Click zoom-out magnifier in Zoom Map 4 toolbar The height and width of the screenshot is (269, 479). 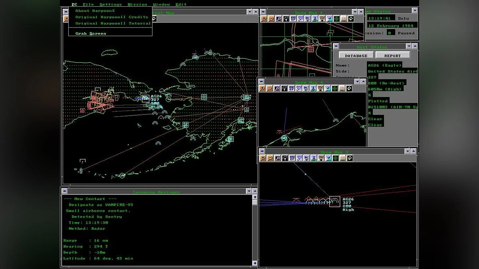(269, 88)
